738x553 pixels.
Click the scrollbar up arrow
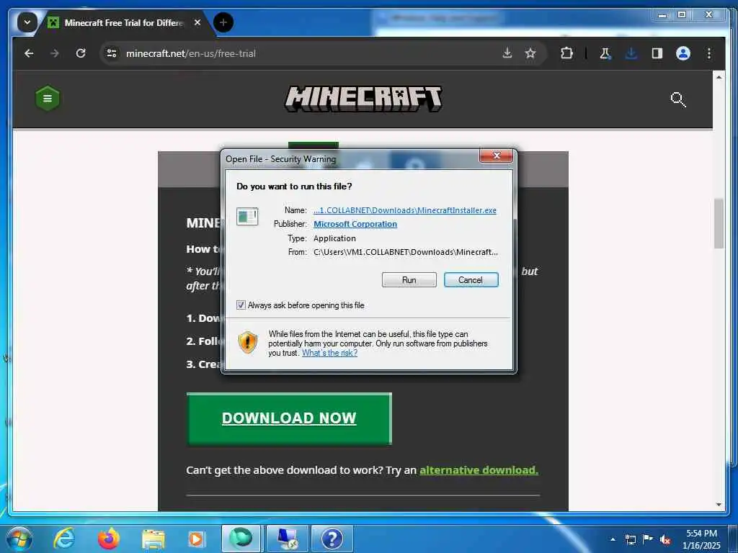(719, 77)
